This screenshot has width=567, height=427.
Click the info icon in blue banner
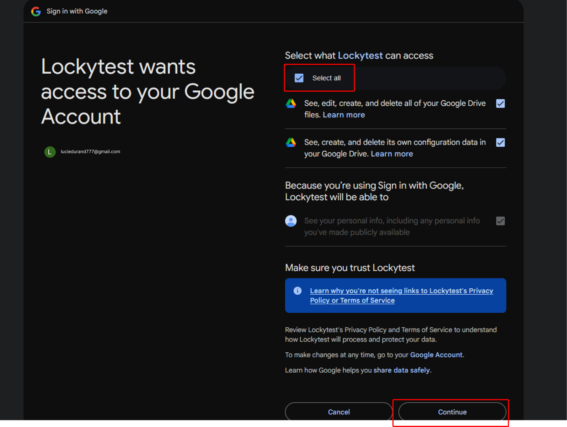pyautogui.click(x=298, y=291)
